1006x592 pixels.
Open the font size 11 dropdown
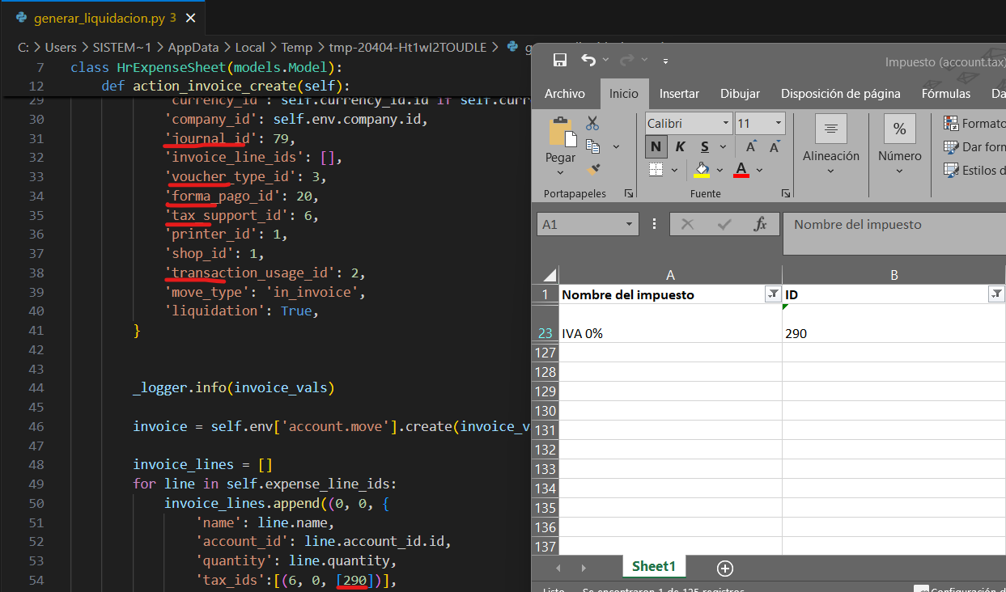pyautogui.click(x=759, y=124)
